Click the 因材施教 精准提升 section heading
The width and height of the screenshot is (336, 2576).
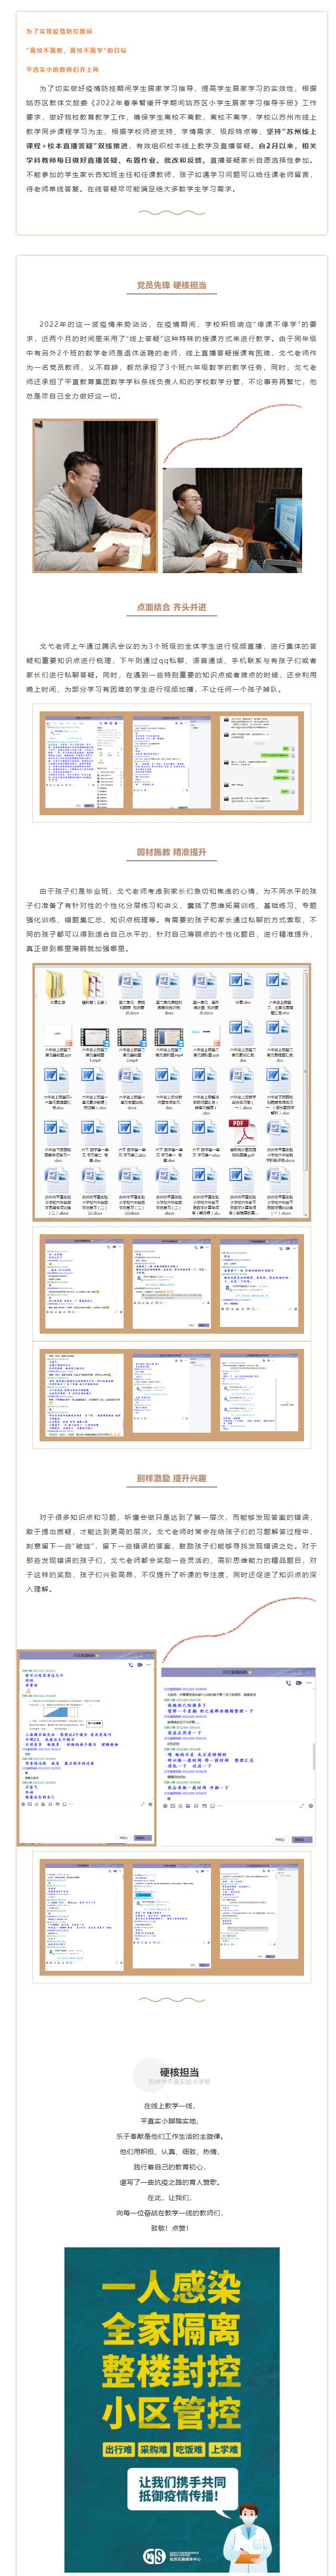[170, 852]
